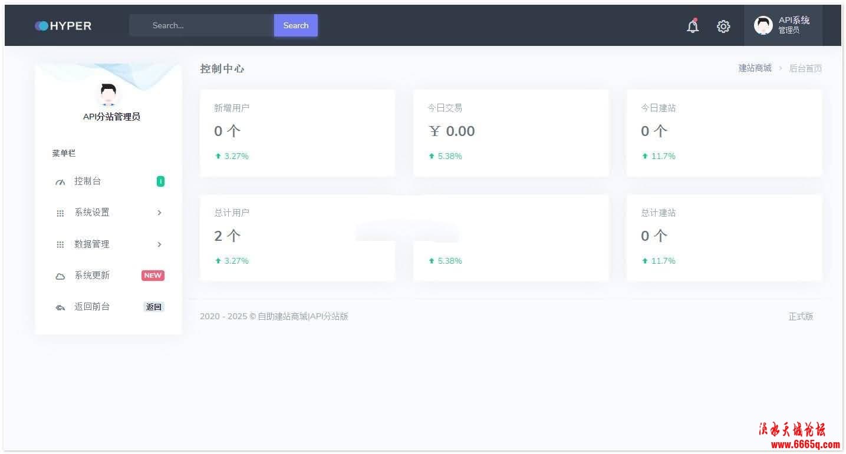Click the cloud icon beside 系统更新
Viewport: 846px width, 454px height.
click(60, 276)
